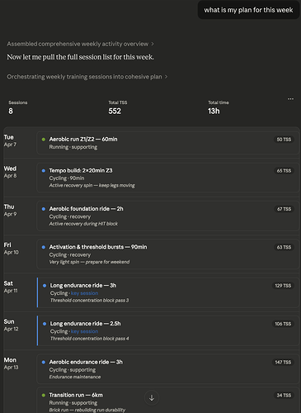Open the Aerobic run Z1/Z2 60min session
The width and height of the screenshot is (301, 413).
[x=168, y=143]
